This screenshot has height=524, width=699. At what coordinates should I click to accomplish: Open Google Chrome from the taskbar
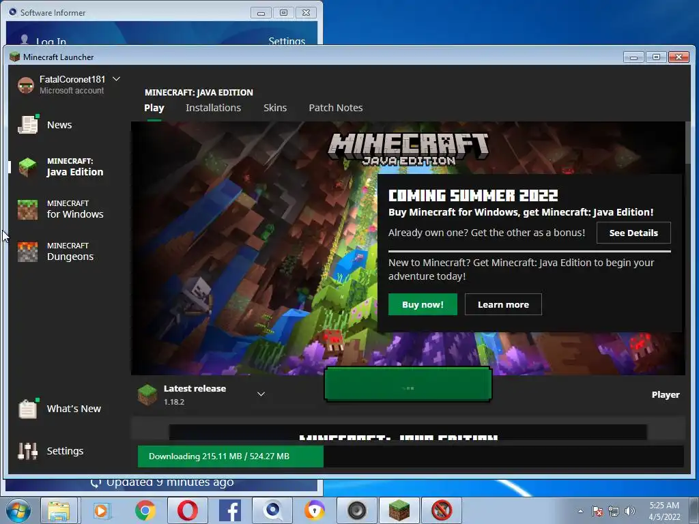coord(145,510)
